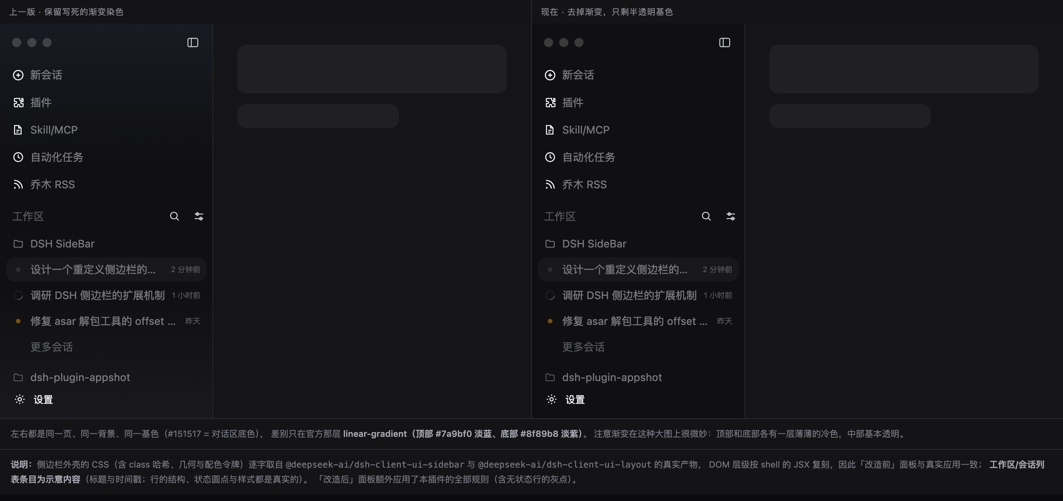The width and height of the screenshot is (1063, 501).
Task: Click small placeholder bar in right panel chat
Action: (850, 116)
